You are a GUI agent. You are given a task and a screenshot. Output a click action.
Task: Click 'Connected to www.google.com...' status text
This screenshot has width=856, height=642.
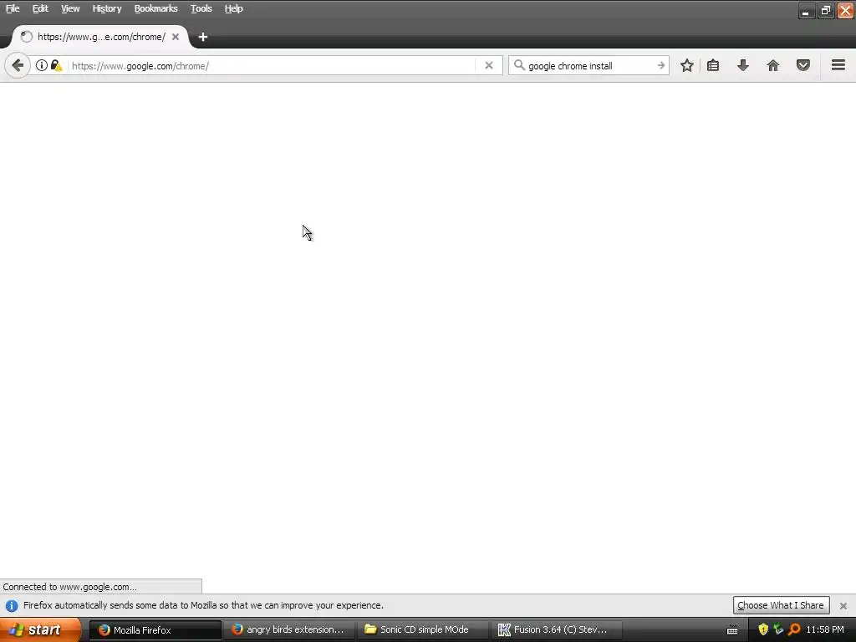(70, 587)
